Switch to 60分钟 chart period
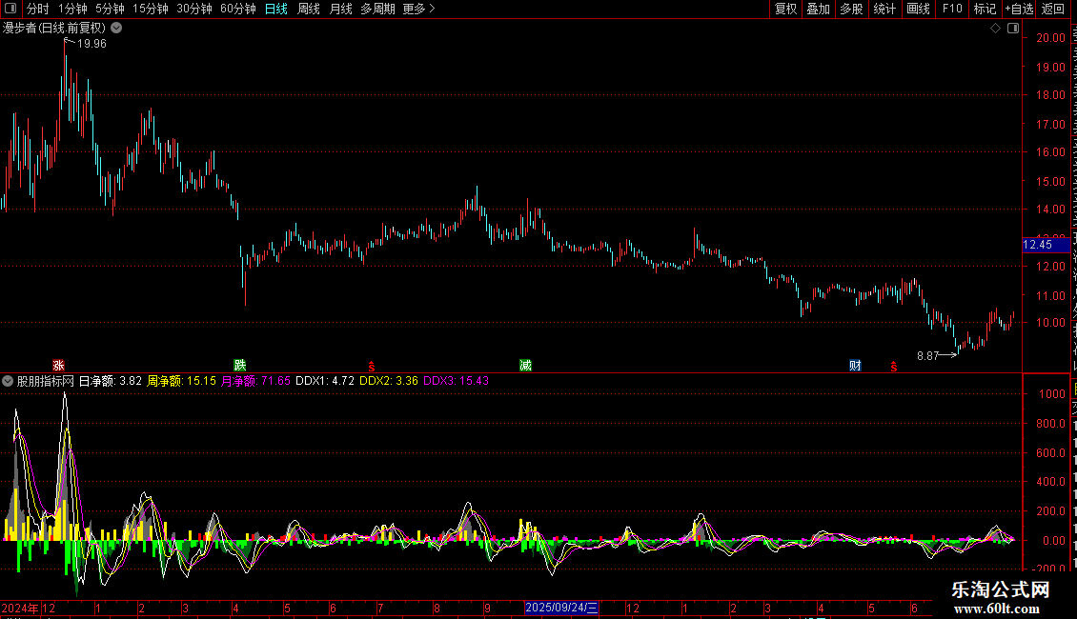This screenshot has width=1077, height=619. [x=237, y=9]
